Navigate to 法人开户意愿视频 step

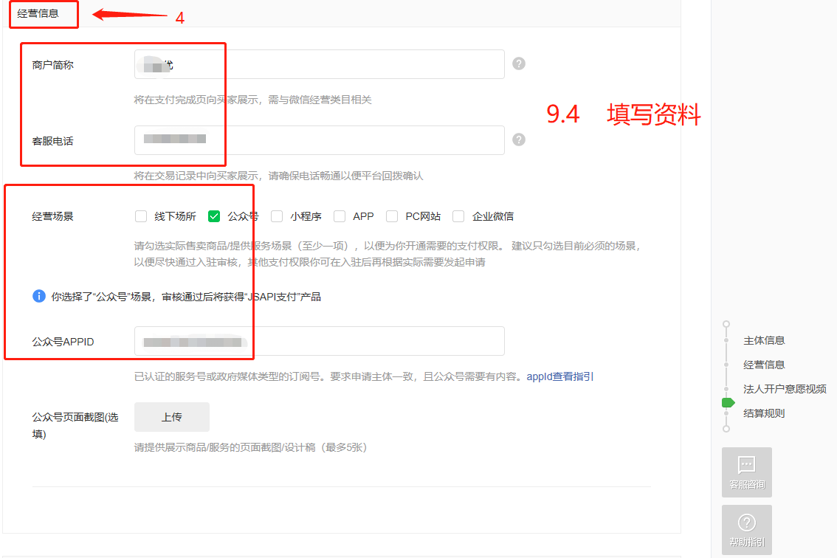(784, 389)
